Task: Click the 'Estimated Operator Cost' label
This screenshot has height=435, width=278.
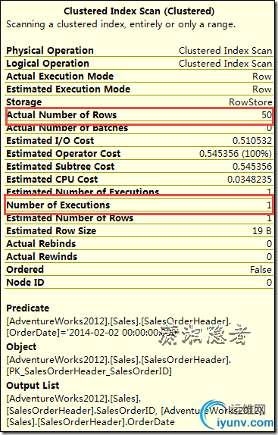Action: 64,153
